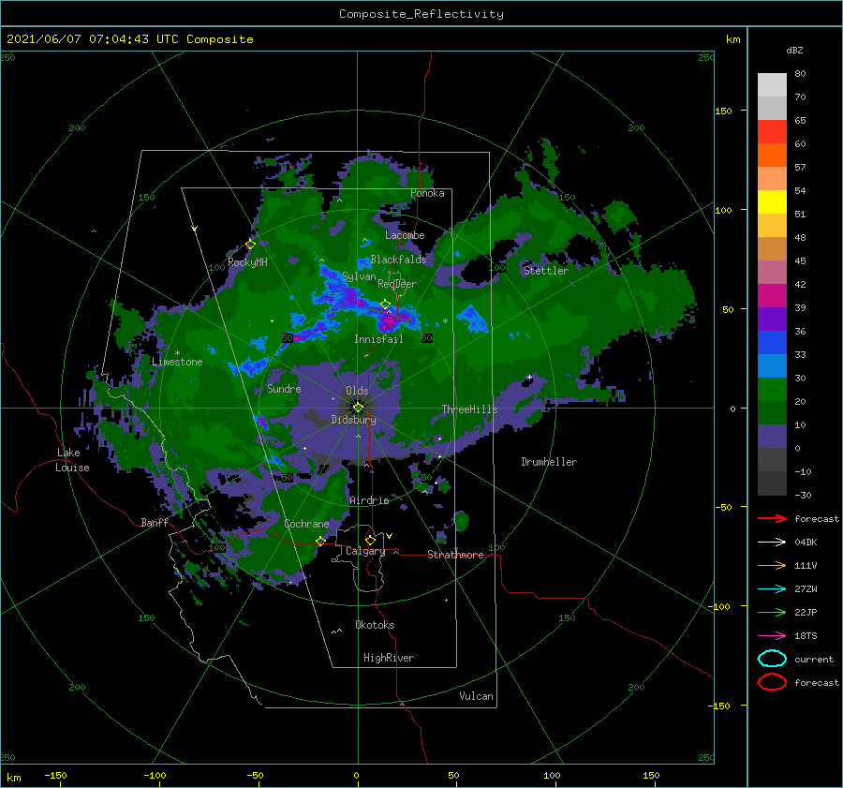Pick the magenta 42 dBZ color swatch
843x788 pixels.
tap(772, 295)
